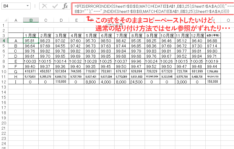
Task: Click cell containing 99.44
Action: pos(213,66)
